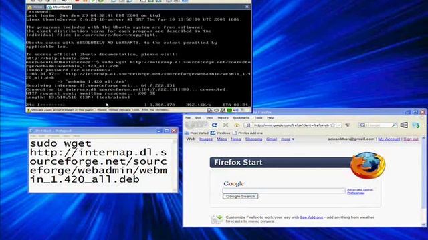
Task: Open the Firefox View menu
Action: (x=209, y=118)
